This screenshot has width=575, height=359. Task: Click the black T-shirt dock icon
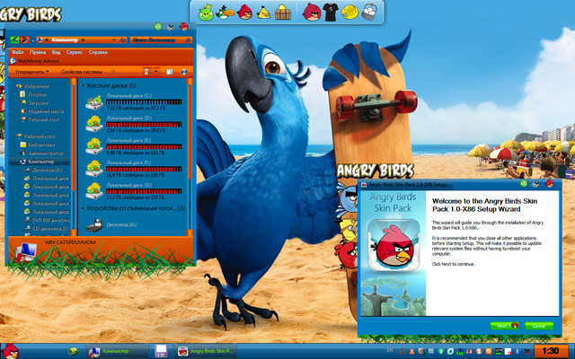pos(331,12)
